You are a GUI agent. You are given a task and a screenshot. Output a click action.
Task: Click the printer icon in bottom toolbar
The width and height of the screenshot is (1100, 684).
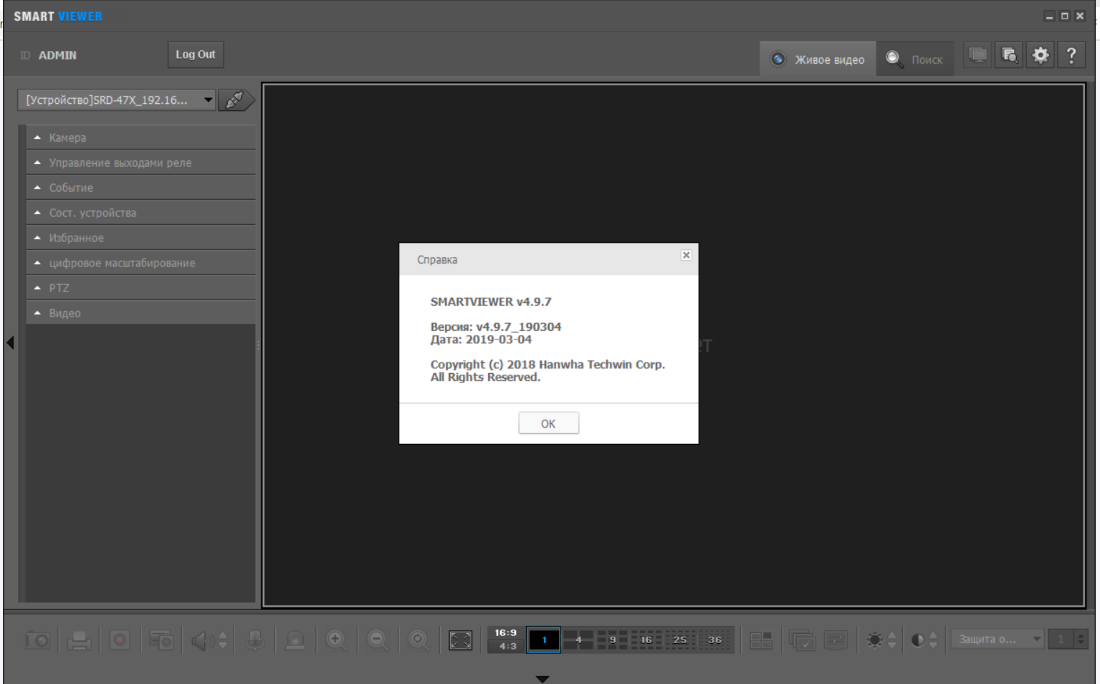(79, 640)
